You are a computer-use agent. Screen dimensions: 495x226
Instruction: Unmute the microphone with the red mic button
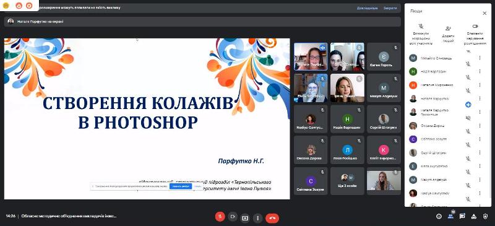(x=220, y=217)
